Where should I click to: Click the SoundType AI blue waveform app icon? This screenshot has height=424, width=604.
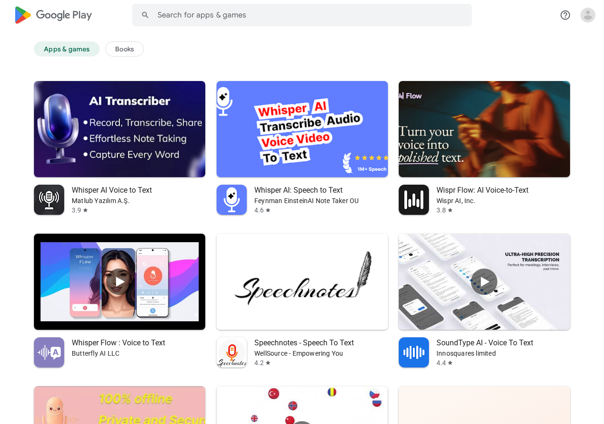[414, 352]
